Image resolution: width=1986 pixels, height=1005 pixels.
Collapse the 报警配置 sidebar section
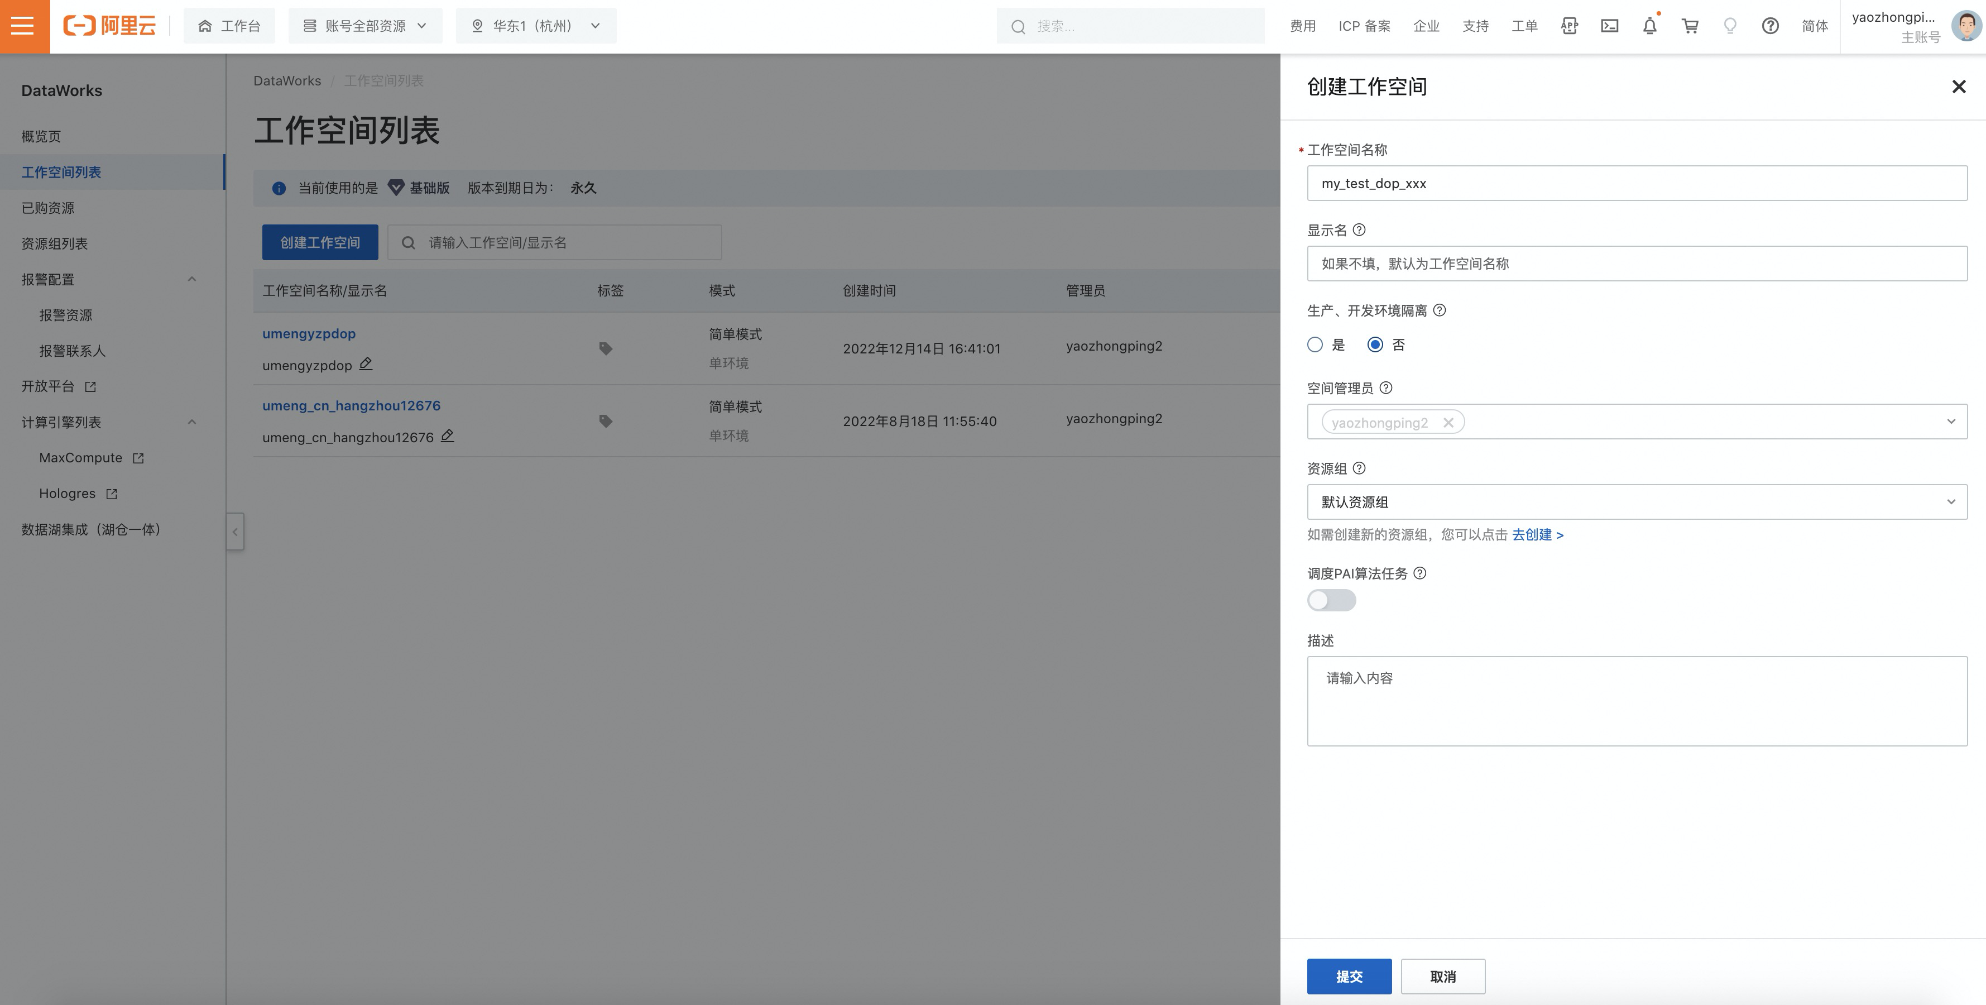[192, 279]
